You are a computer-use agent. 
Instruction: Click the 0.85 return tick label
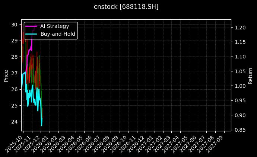240,130
